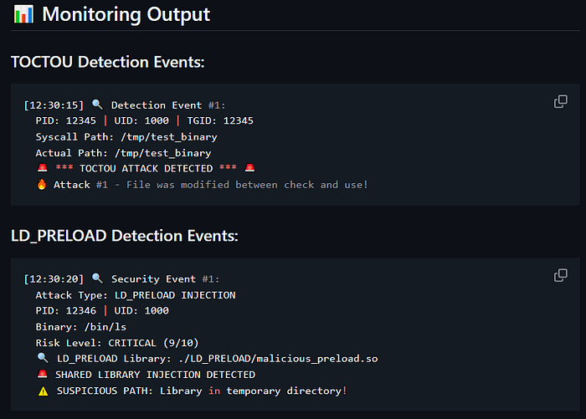The width and height of the screenshot is (586, 419).
Task: Click the 12:30:20 timestamp
Action: 54,279
